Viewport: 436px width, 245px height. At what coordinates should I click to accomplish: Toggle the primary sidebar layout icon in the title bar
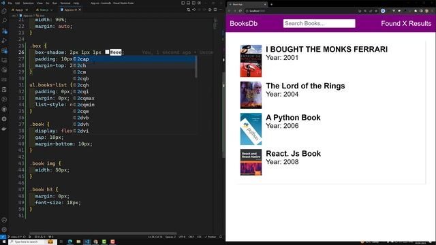183,3
